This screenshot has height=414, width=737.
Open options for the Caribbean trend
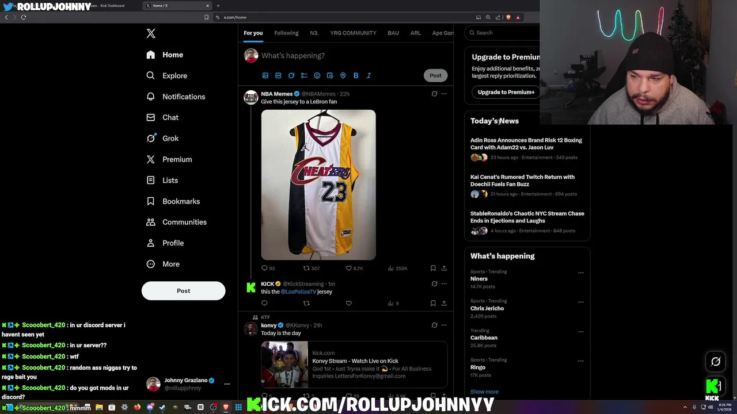point(580,332)
